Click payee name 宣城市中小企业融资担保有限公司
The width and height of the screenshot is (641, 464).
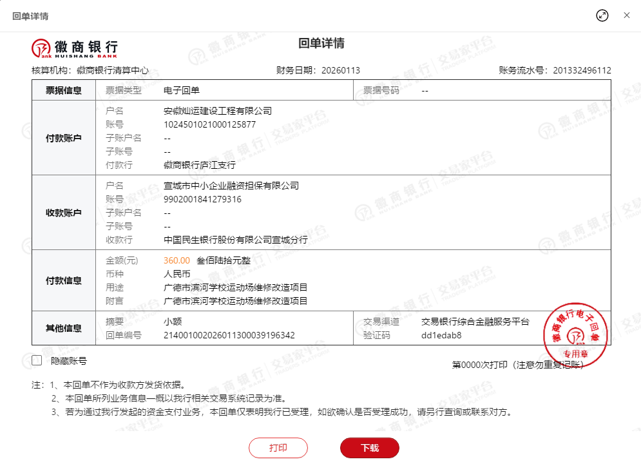pyautogui.click(x=231, y=186)
